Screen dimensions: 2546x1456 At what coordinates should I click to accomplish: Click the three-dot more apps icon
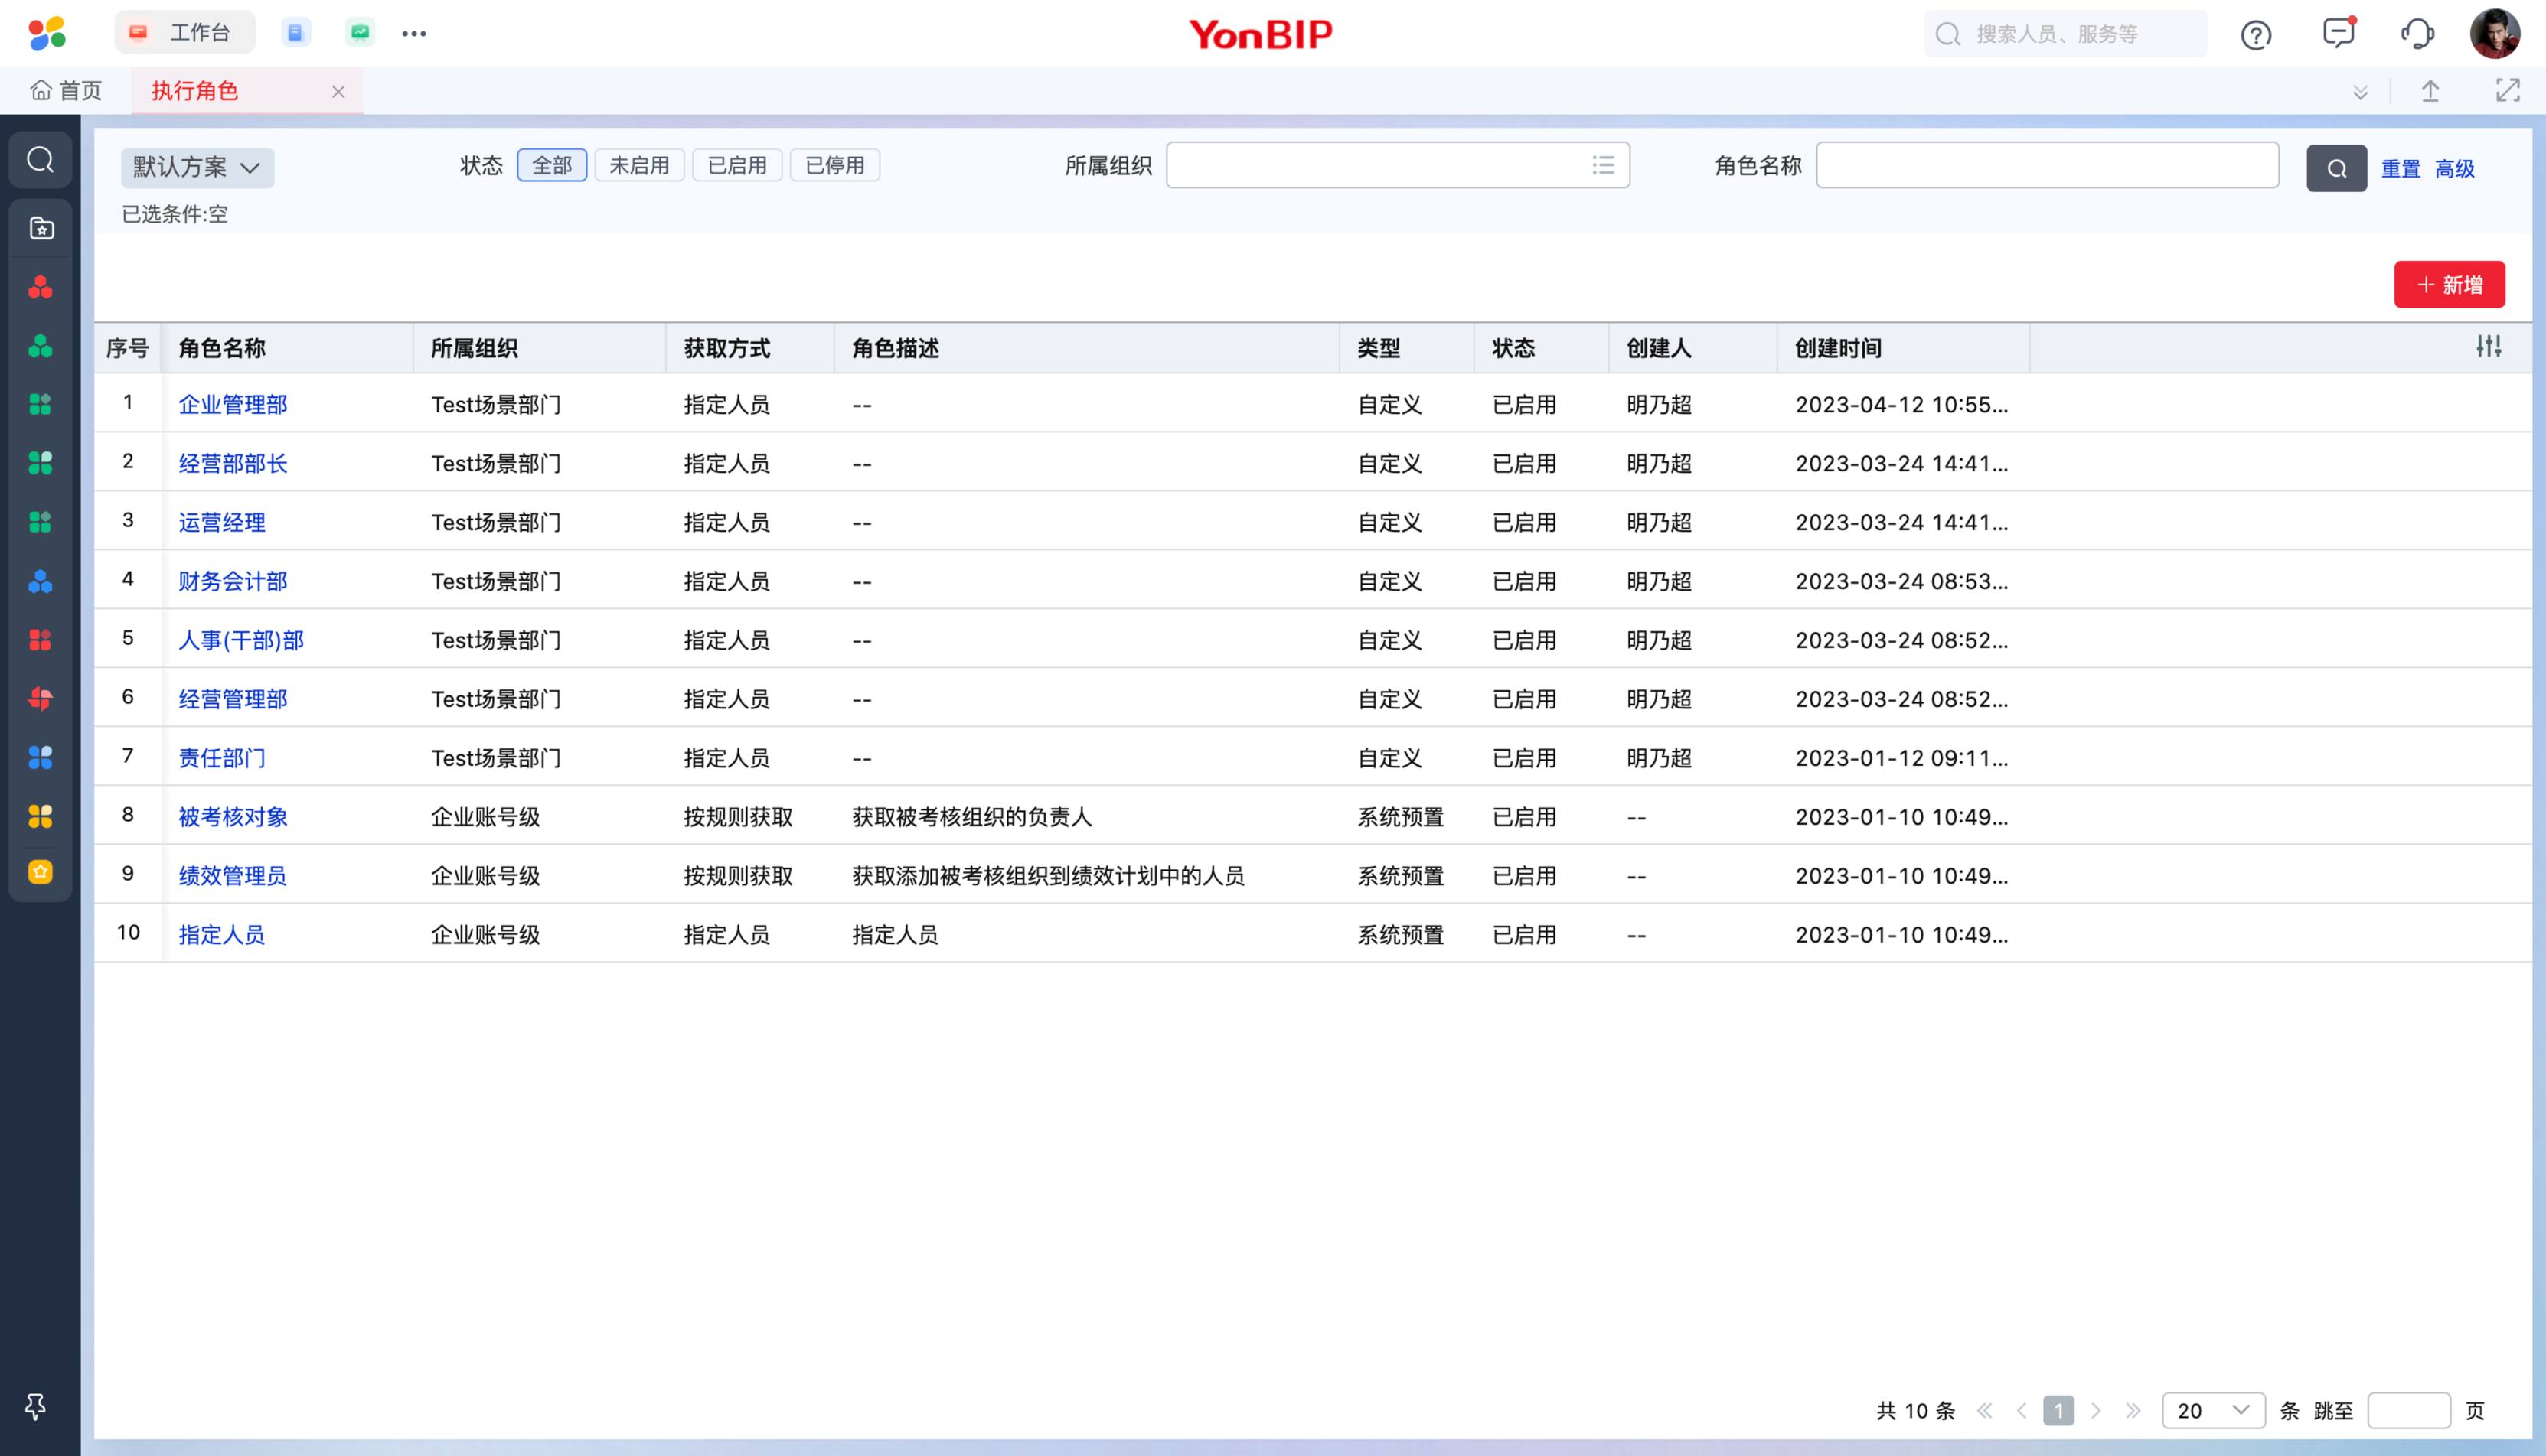[x=414, y=34]
